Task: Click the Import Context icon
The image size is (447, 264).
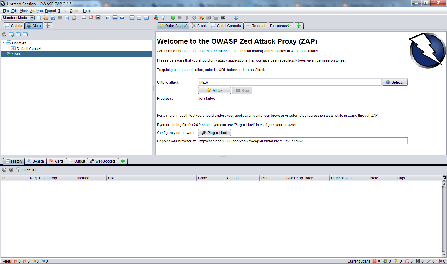Action: pos(18,34)
